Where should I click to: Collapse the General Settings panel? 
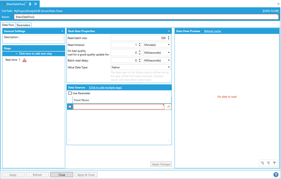[62, 31]
